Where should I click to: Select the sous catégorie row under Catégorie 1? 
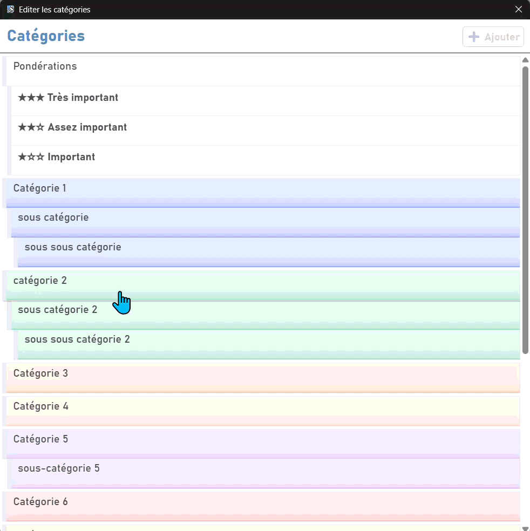pos(266,222)
